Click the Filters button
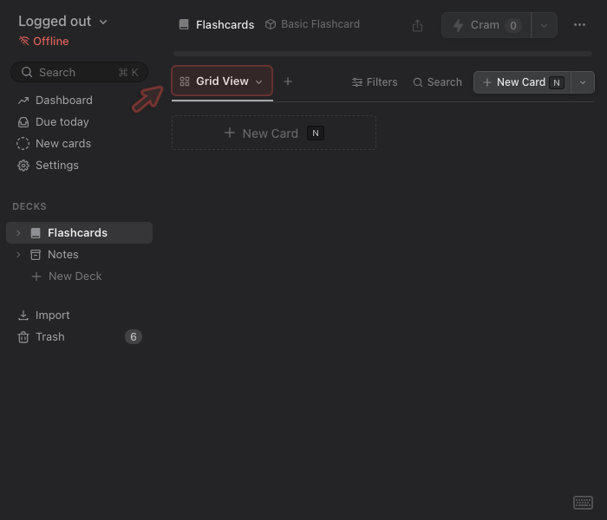The width and height of the screenshot is (607, 520). click(x=375, y=82)
